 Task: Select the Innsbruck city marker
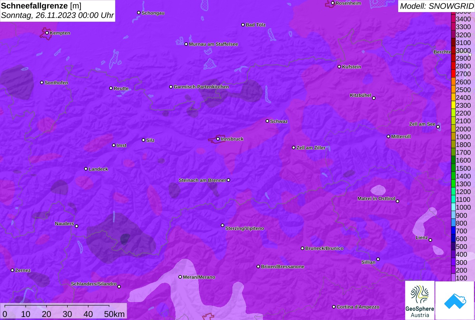[218, 139]
